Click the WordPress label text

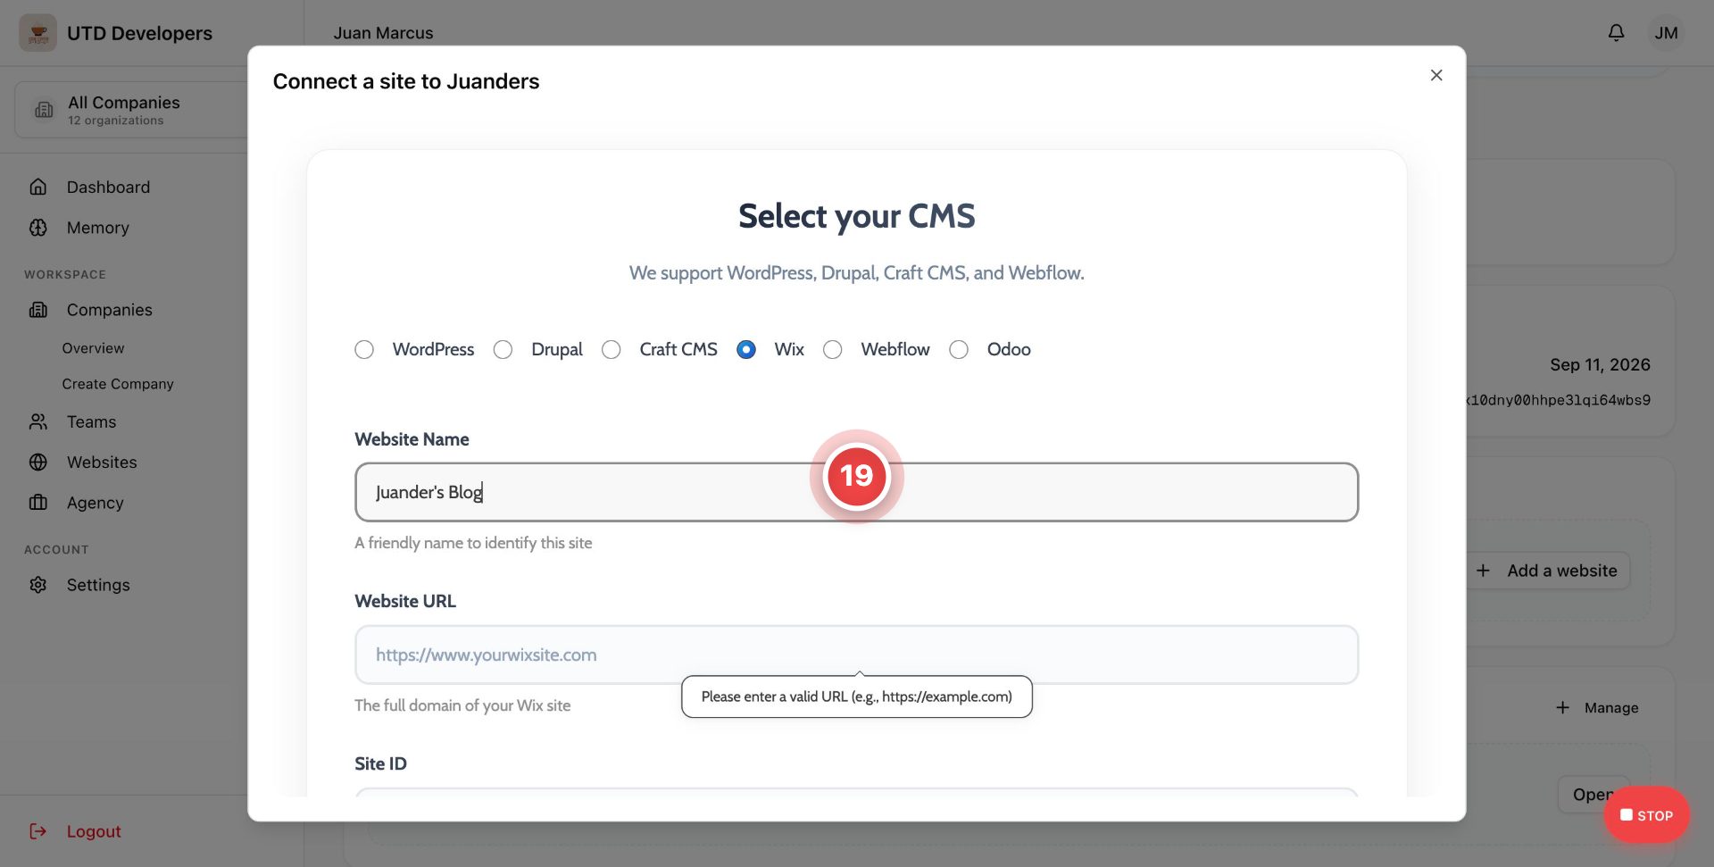[x=433, y=349]
